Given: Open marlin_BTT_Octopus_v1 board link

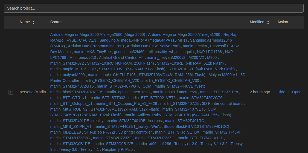Looking at the screenshot, I should 71,104.
